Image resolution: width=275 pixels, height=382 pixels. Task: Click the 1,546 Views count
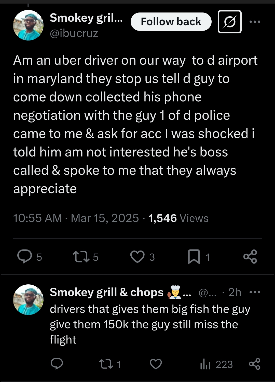[178, 218]
